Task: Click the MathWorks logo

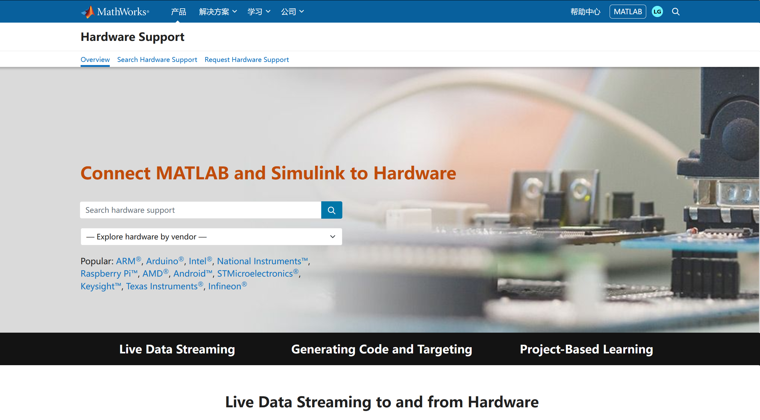Action: (115, 12)
